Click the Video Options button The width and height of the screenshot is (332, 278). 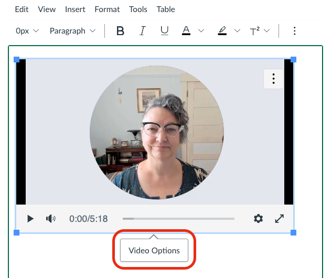pyautogui.click(x=154, y=251)
